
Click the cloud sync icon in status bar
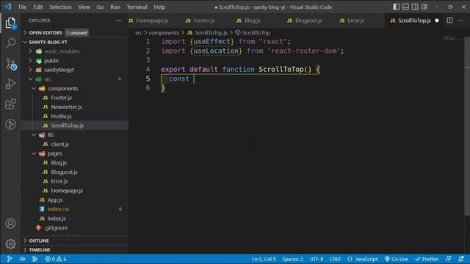[22, 259]
